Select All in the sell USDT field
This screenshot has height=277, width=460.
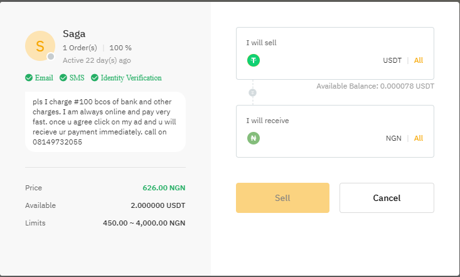pos(419,60)
